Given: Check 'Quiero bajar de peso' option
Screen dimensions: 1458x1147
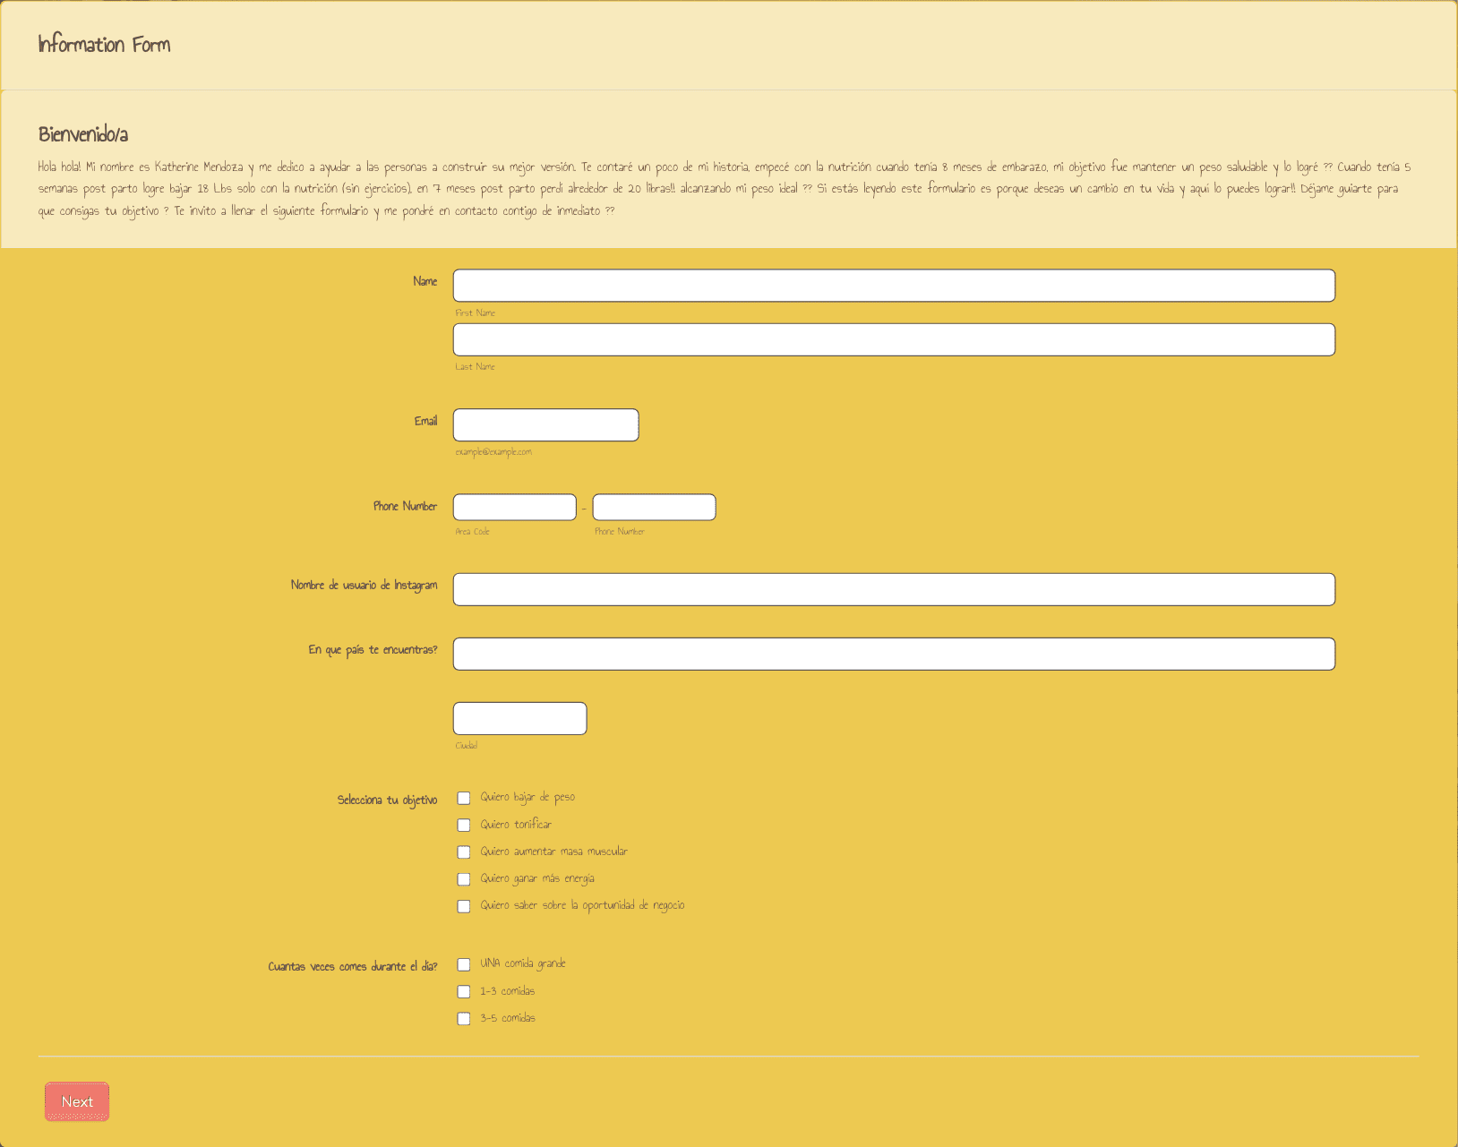Looking at the screenshot, I should point(464,798).
